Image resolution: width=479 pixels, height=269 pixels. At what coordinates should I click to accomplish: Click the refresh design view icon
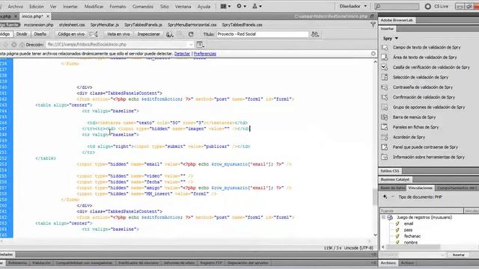[191, 34]
